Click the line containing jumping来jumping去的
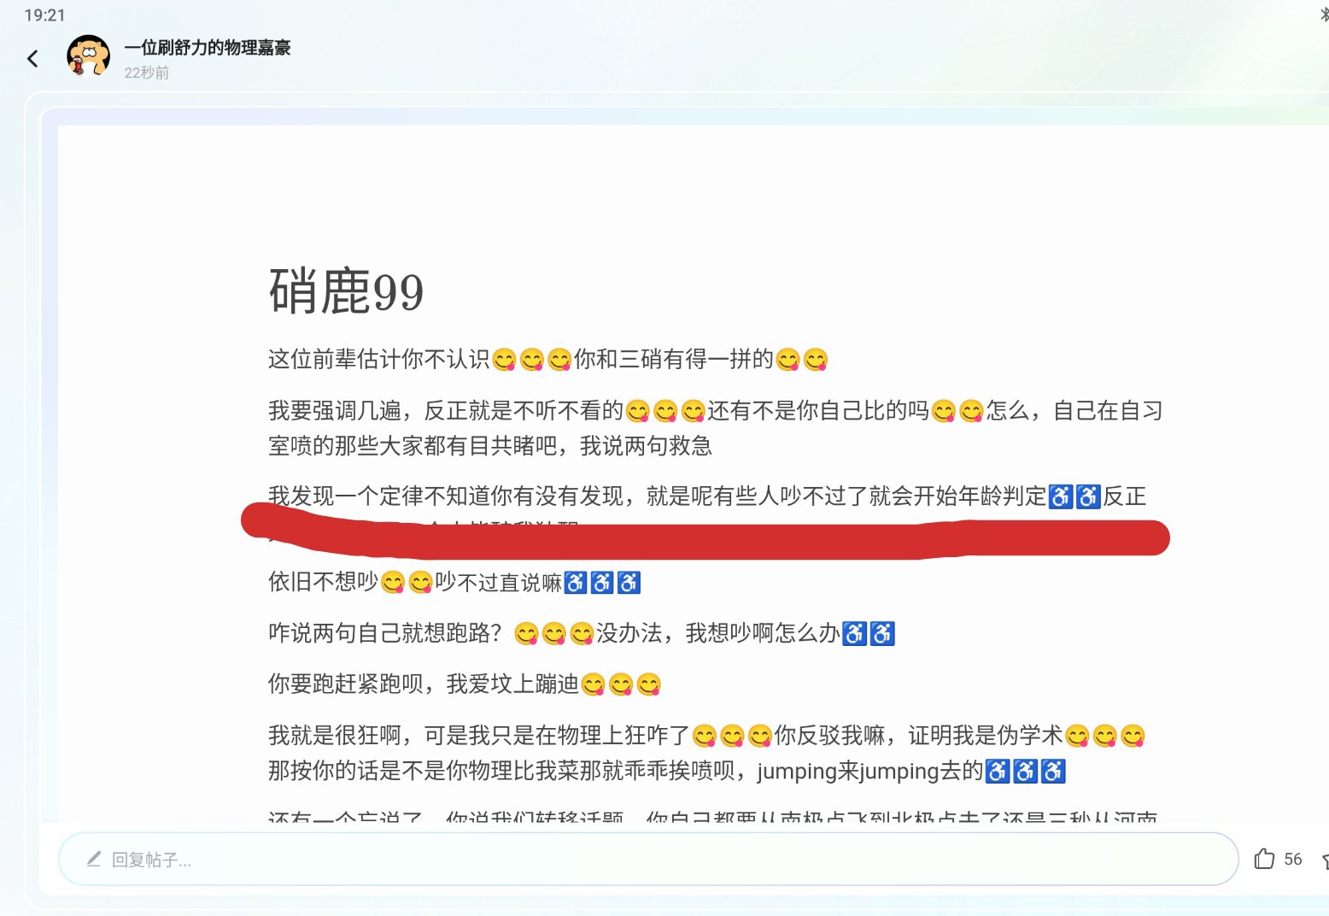This screenshot has height=916, width=1329. click(x=667, y=772)
